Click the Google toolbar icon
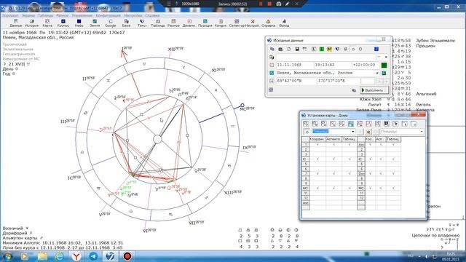Screen dimensions: 466x262 coord(110,23)
